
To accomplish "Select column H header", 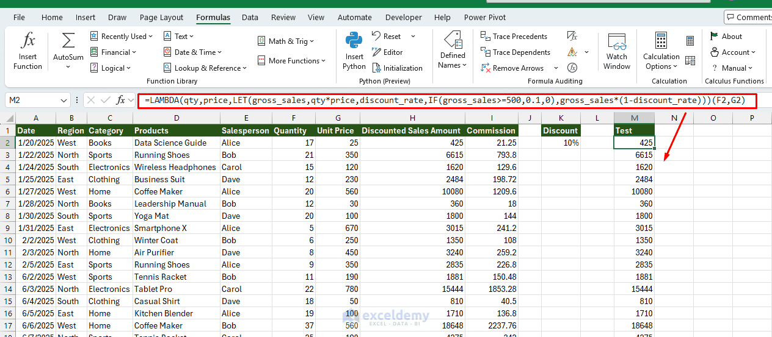I will tap(412, 118).
